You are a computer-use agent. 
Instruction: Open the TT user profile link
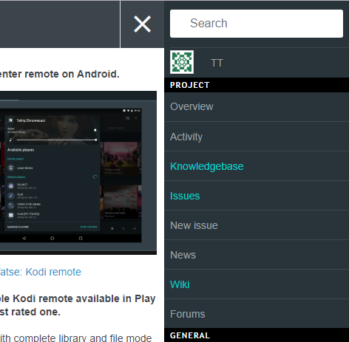[217, 63]
